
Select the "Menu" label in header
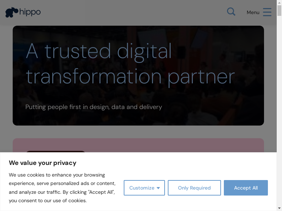coord(253,12)
